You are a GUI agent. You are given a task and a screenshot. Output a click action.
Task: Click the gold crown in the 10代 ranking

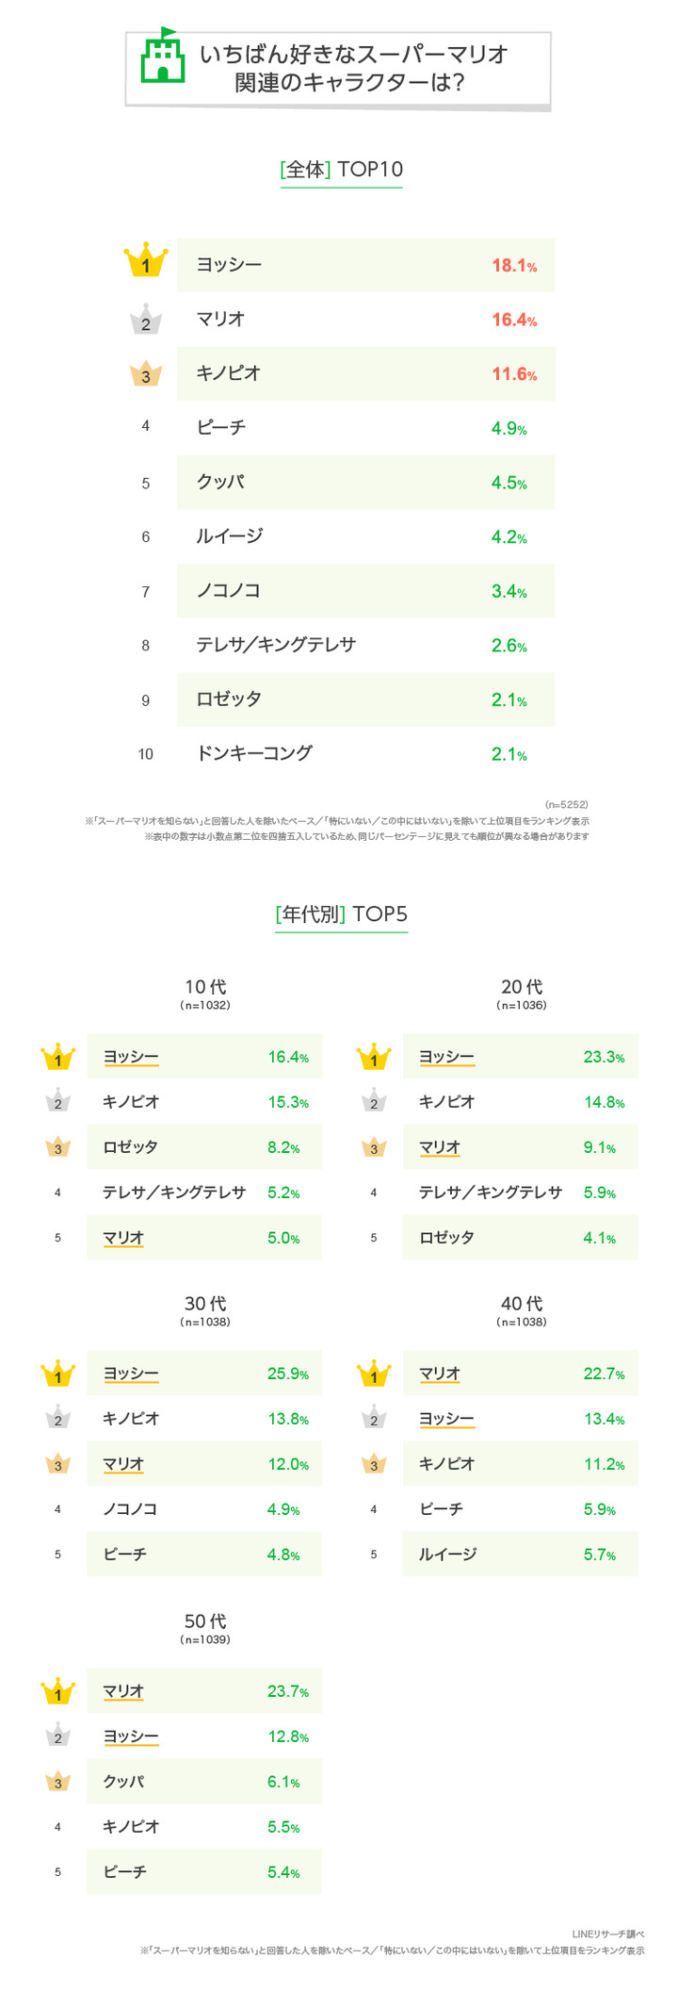click(x=58, y=1058)
